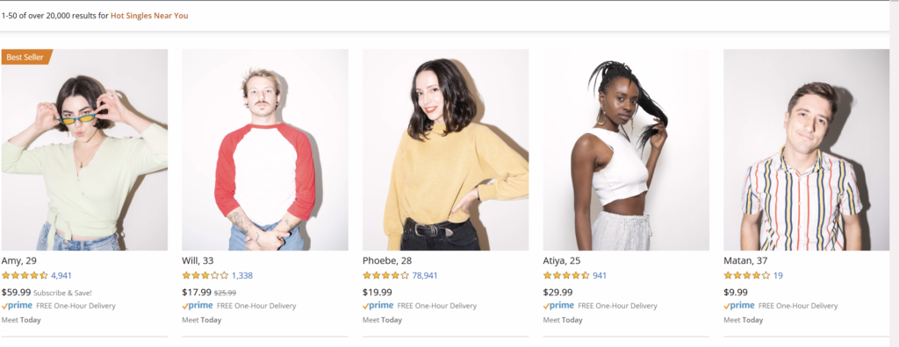Screen dimensions: 899x347
Task: View the 78,941 reviews for Phoebe
Action: pos(425,275)
